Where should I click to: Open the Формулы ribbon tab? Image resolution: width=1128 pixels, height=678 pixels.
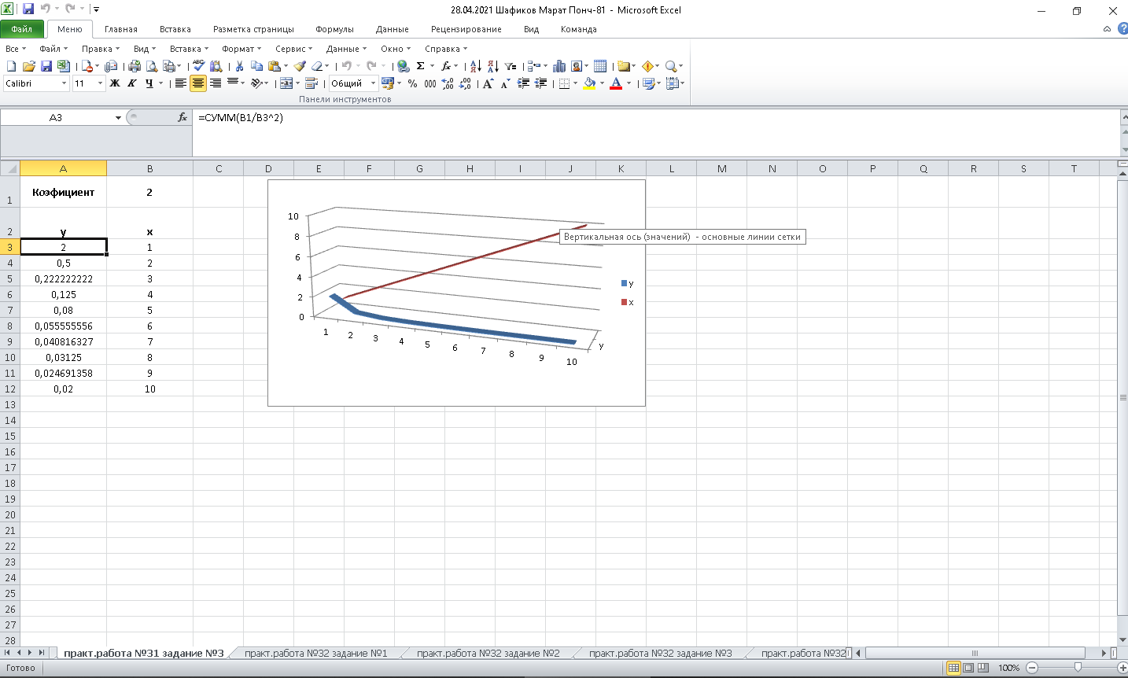point(334,29)
